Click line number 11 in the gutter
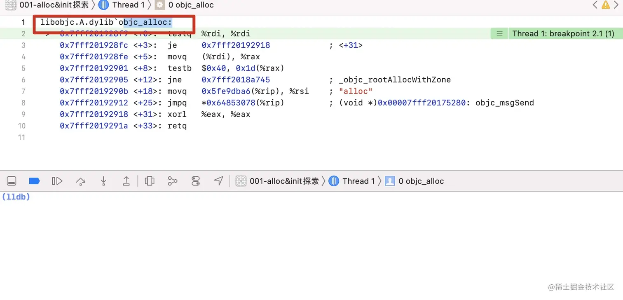The image size is (623, 300). (21, 138)
